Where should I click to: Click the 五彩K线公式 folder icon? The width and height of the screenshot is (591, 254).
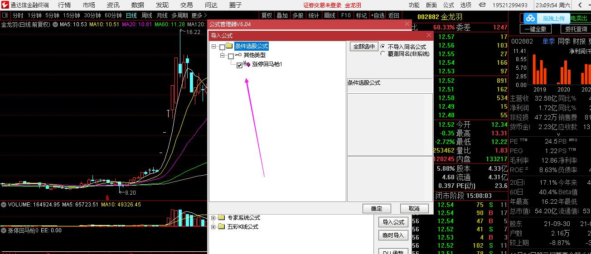coord(222,226)
